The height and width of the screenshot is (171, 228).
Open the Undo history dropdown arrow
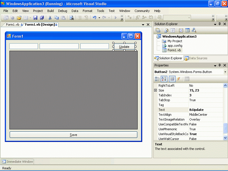tap(99, 18)
